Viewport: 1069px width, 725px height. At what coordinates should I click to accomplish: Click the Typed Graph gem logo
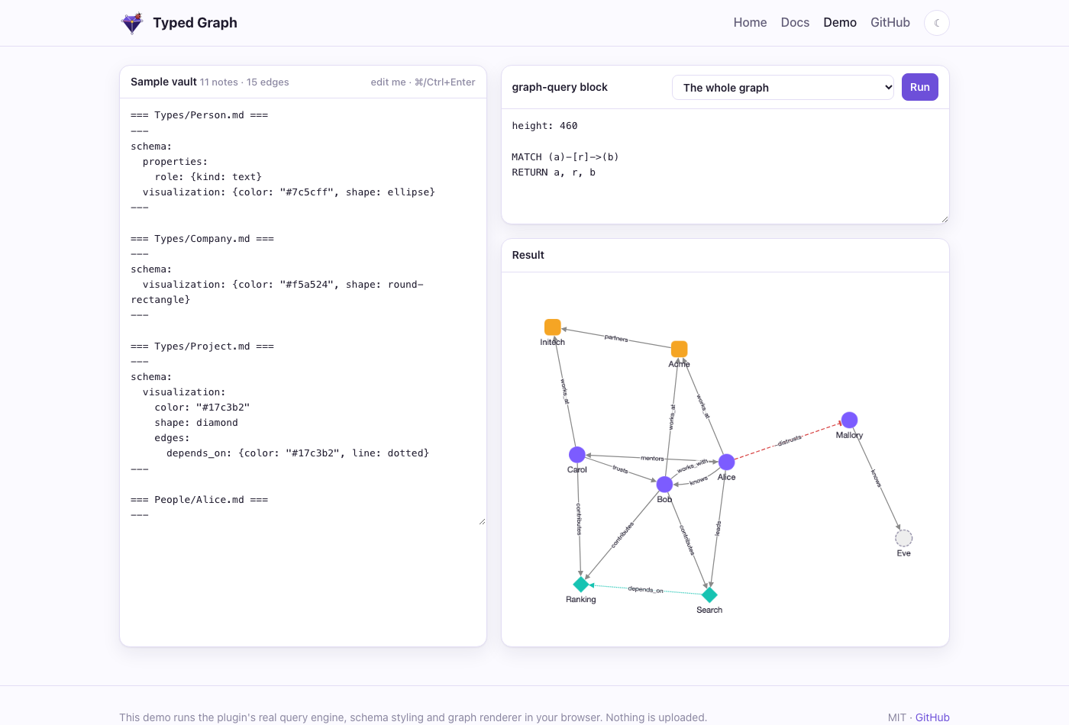click(132, 23)
